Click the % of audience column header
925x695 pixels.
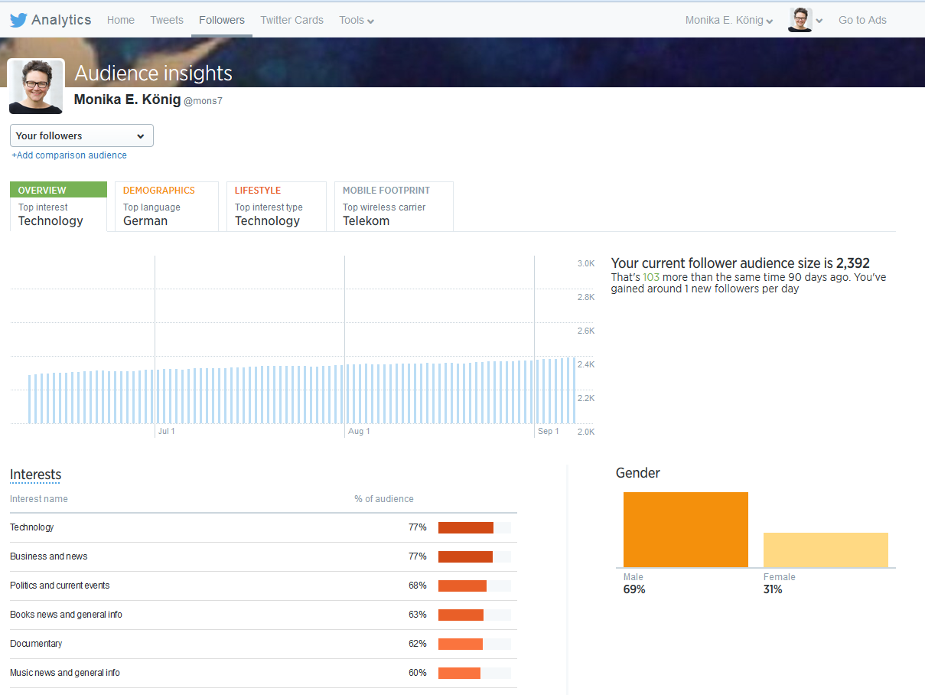[384, 499]
